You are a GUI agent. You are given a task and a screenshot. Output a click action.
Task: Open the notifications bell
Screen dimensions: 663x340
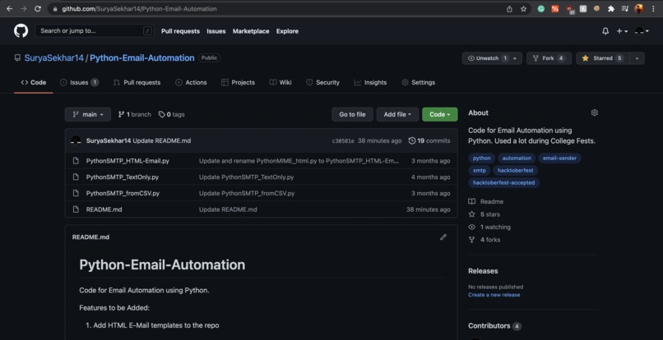[x=605, y=31]
